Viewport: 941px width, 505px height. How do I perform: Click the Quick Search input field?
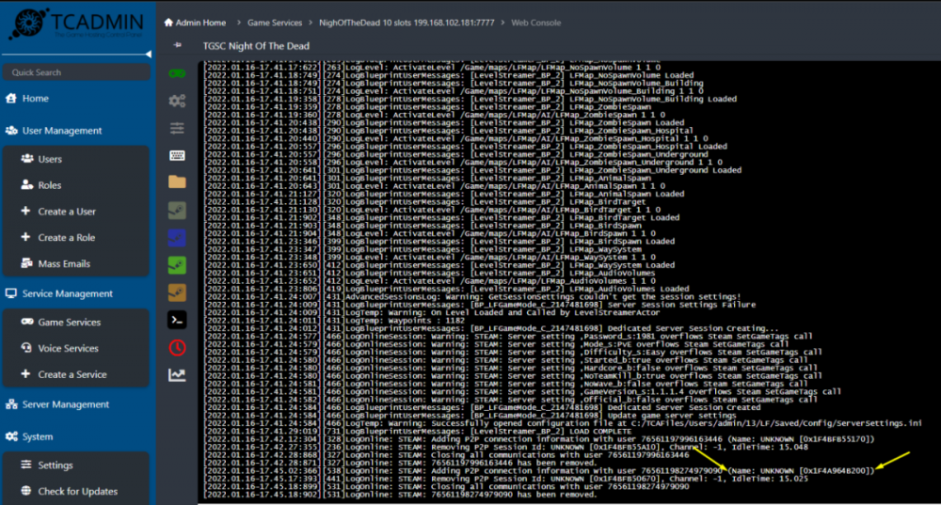(75, 72)
